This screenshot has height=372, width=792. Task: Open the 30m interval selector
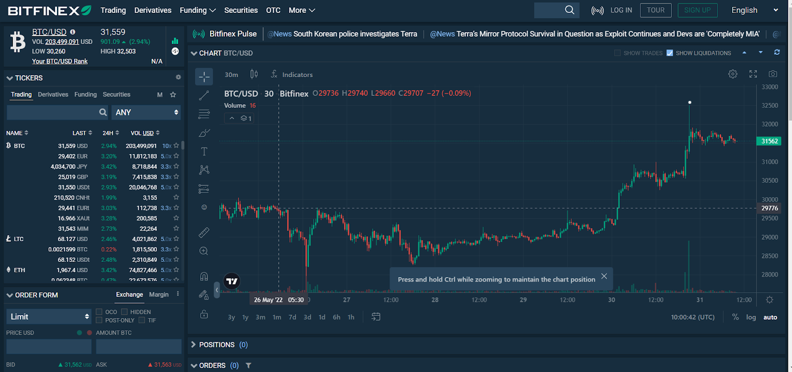tap(231, 75)
